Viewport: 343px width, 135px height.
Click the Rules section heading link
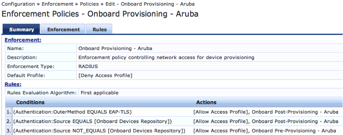[x=13, y=84]
